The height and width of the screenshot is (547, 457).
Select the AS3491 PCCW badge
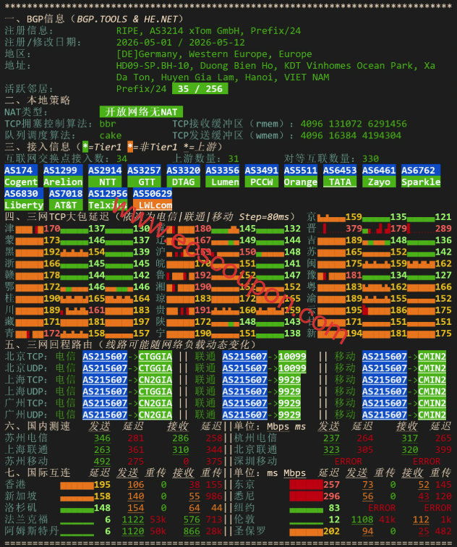coord(262,176)
